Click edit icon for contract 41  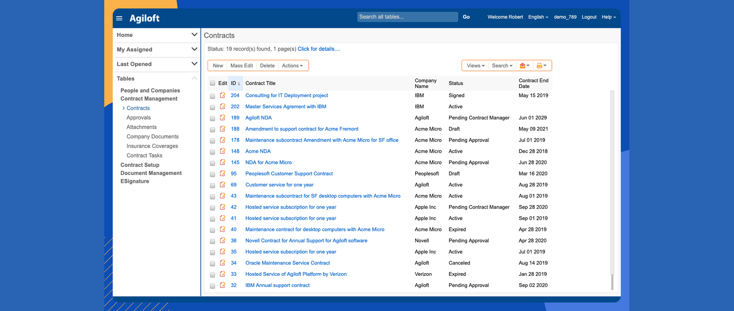(x=222, y=218)
